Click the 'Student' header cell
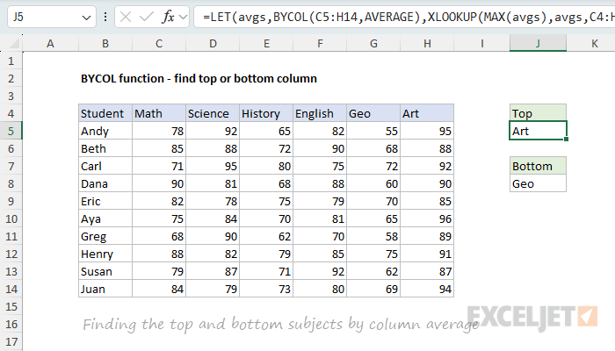 [x=105, y=113]
